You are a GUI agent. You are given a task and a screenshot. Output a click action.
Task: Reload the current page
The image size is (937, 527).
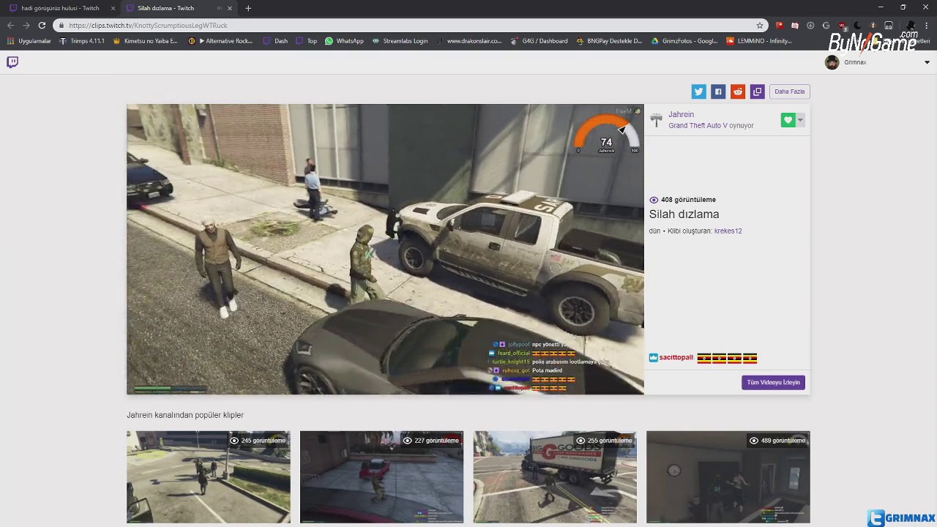[x=42, y=25]
